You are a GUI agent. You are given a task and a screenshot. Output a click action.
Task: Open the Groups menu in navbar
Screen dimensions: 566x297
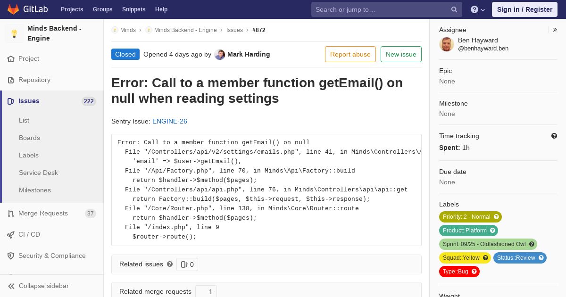tap(102, 9)
